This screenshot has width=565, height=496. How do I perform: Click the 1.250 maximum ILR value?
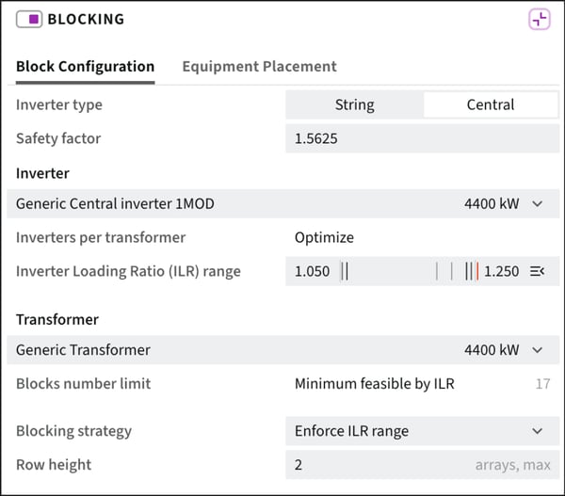coord(501,271)
